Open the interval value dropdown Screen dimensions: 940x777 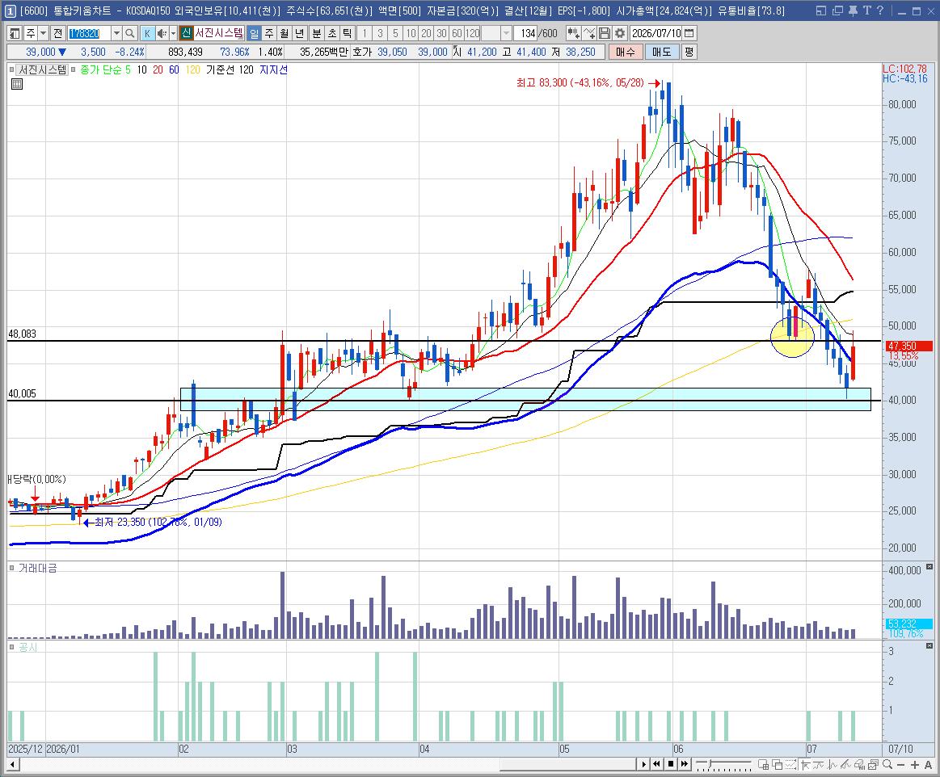506,34
